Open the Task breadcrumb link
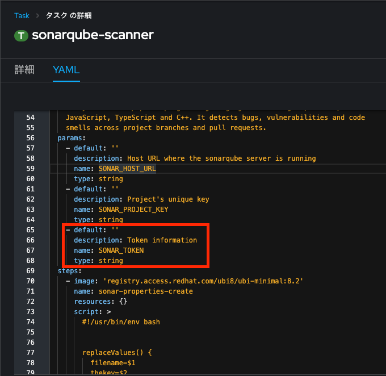Viewport: 386px width, 376px height. pyautogui.click(x=22, y=16)
